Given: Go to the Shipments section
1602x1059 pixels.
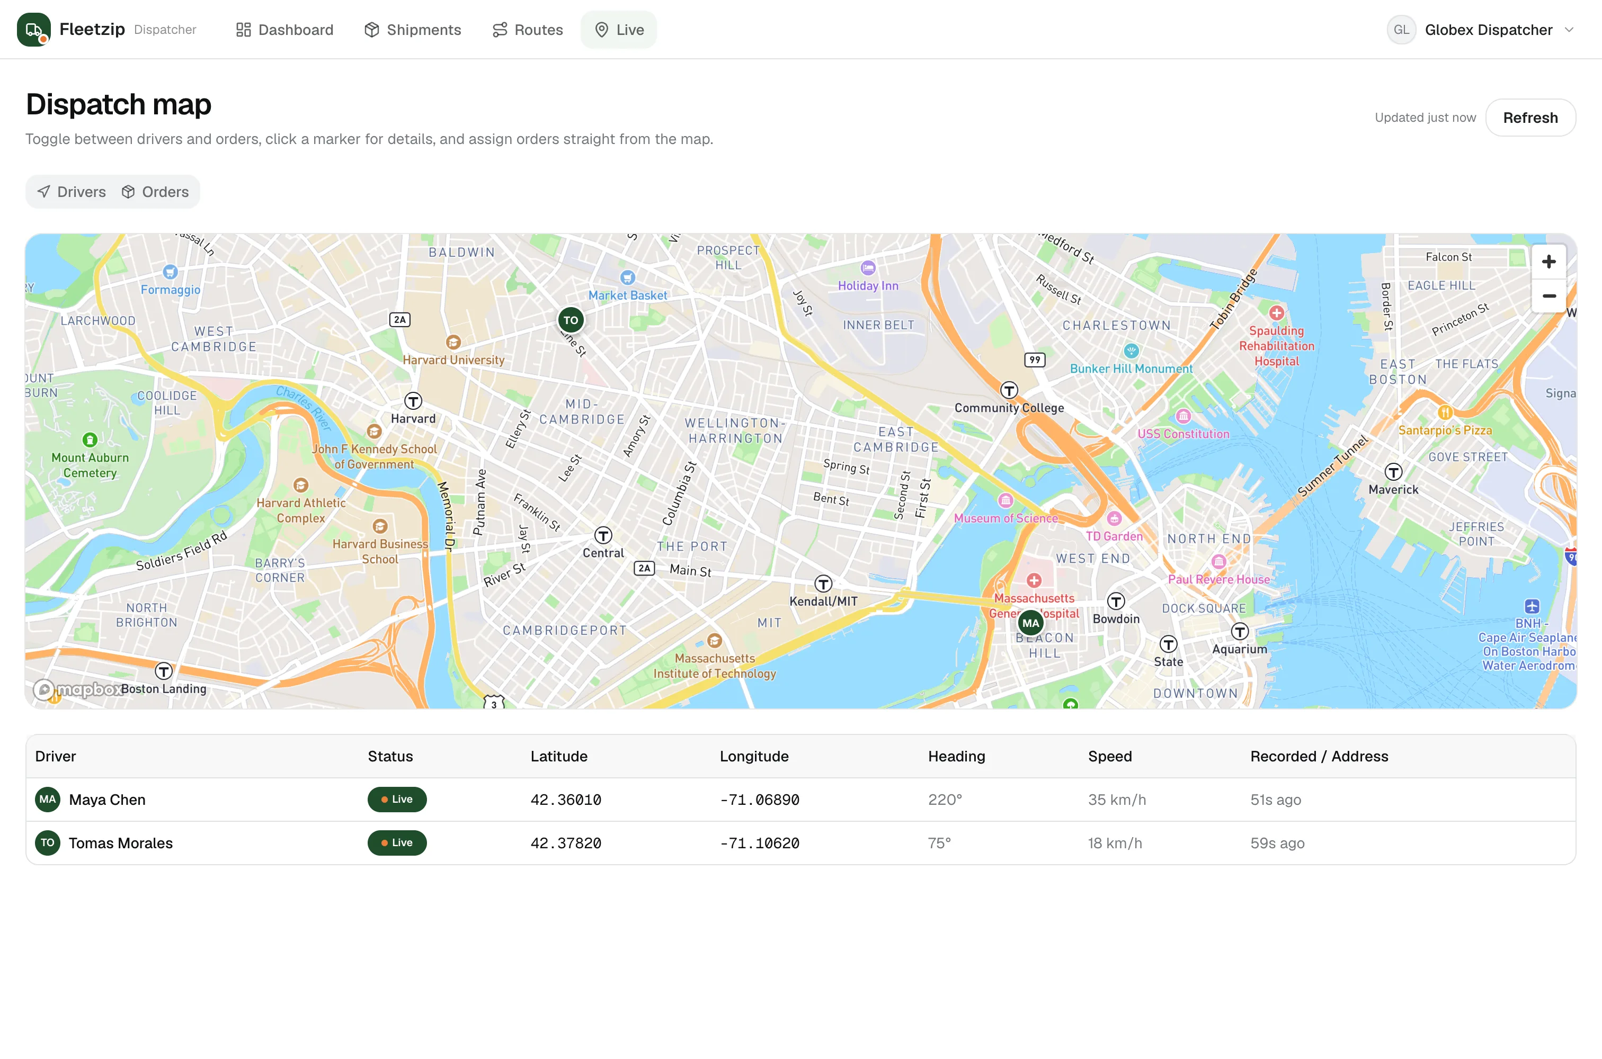Looking at the screenshot, I should 413,30.
